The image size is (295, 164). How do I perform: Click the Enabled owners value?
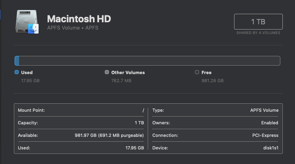pos(269,123)
